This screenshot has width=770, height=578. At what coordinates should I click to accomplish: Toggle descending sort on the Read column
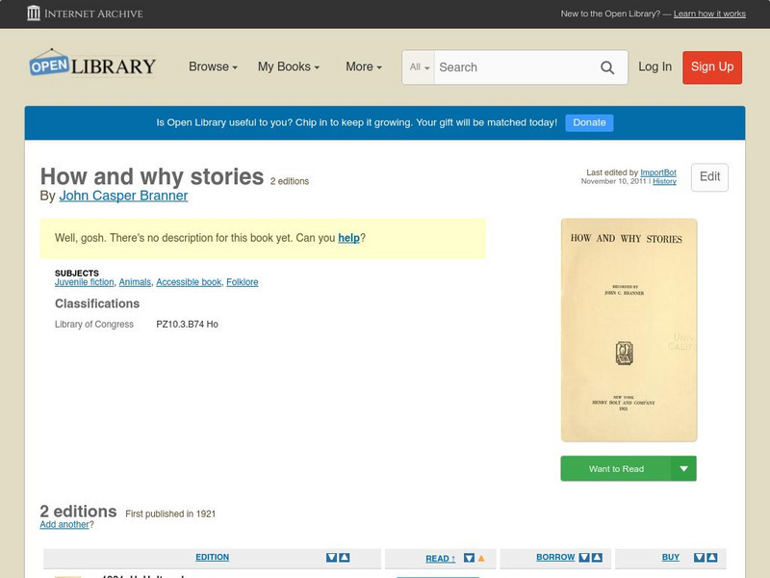[469, 557]
